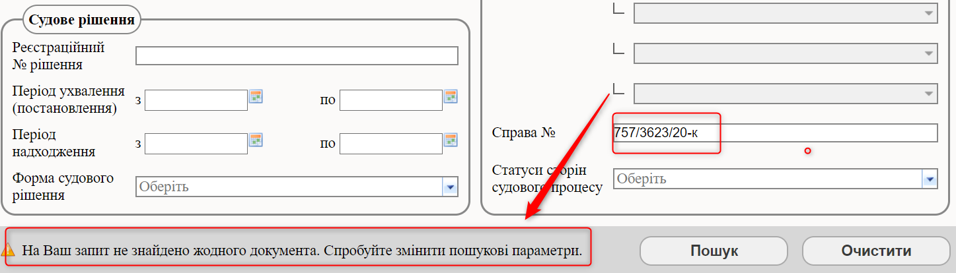Click the Період ухвалення 'по' date field
Image resolution: width=956 pixels, height=273 pixels.
coord(390,100)
